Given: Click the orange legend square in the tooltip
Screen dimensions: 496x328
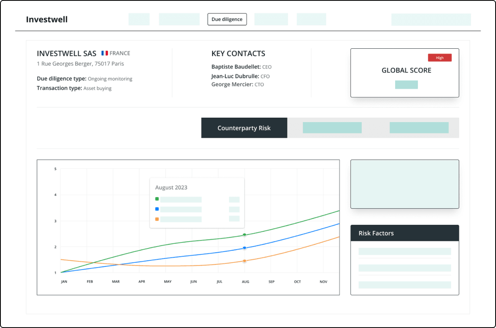Looking at the screenshot, I should (157, 219).
